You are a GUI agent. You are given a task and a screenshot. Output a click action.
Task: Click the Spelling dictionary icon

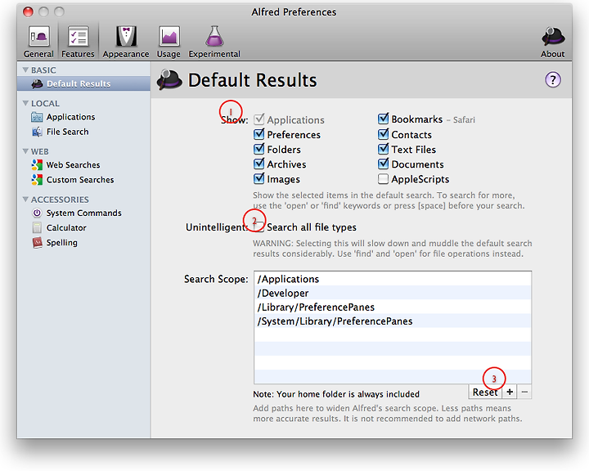pos(37,243)
